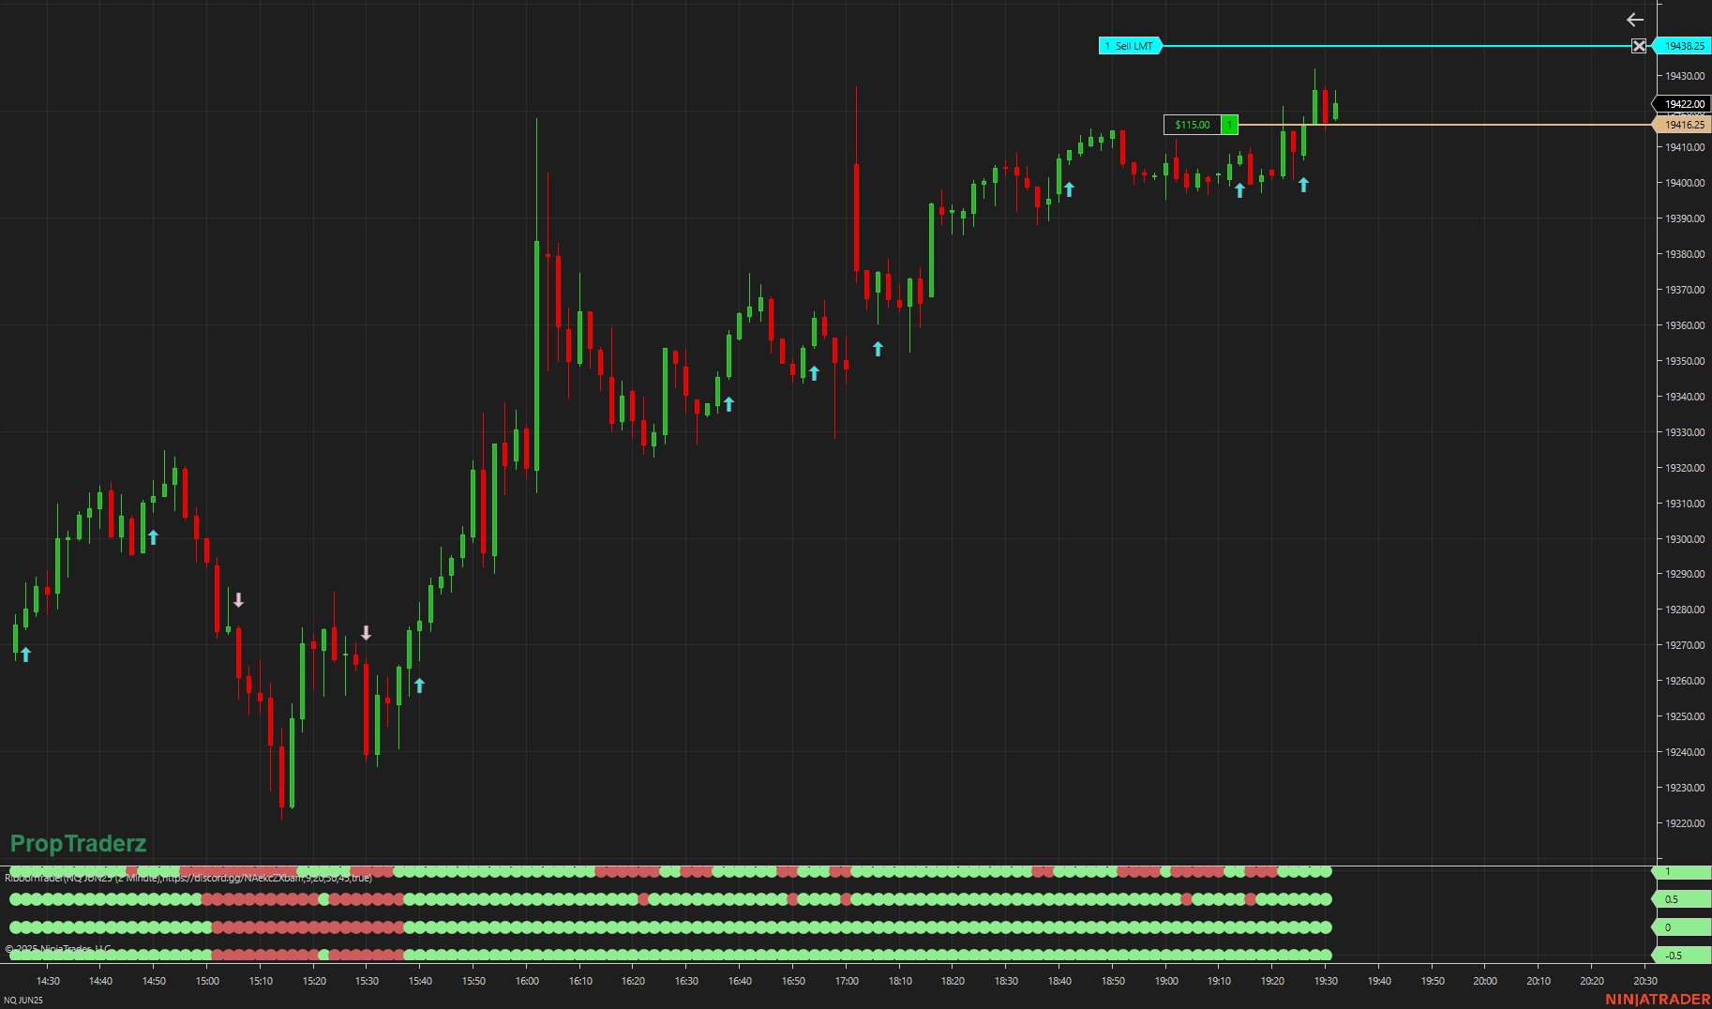The image size is (1712, 1009).
Task: Click the black 19422.00 last price marker
Action: coord(1683,104)
